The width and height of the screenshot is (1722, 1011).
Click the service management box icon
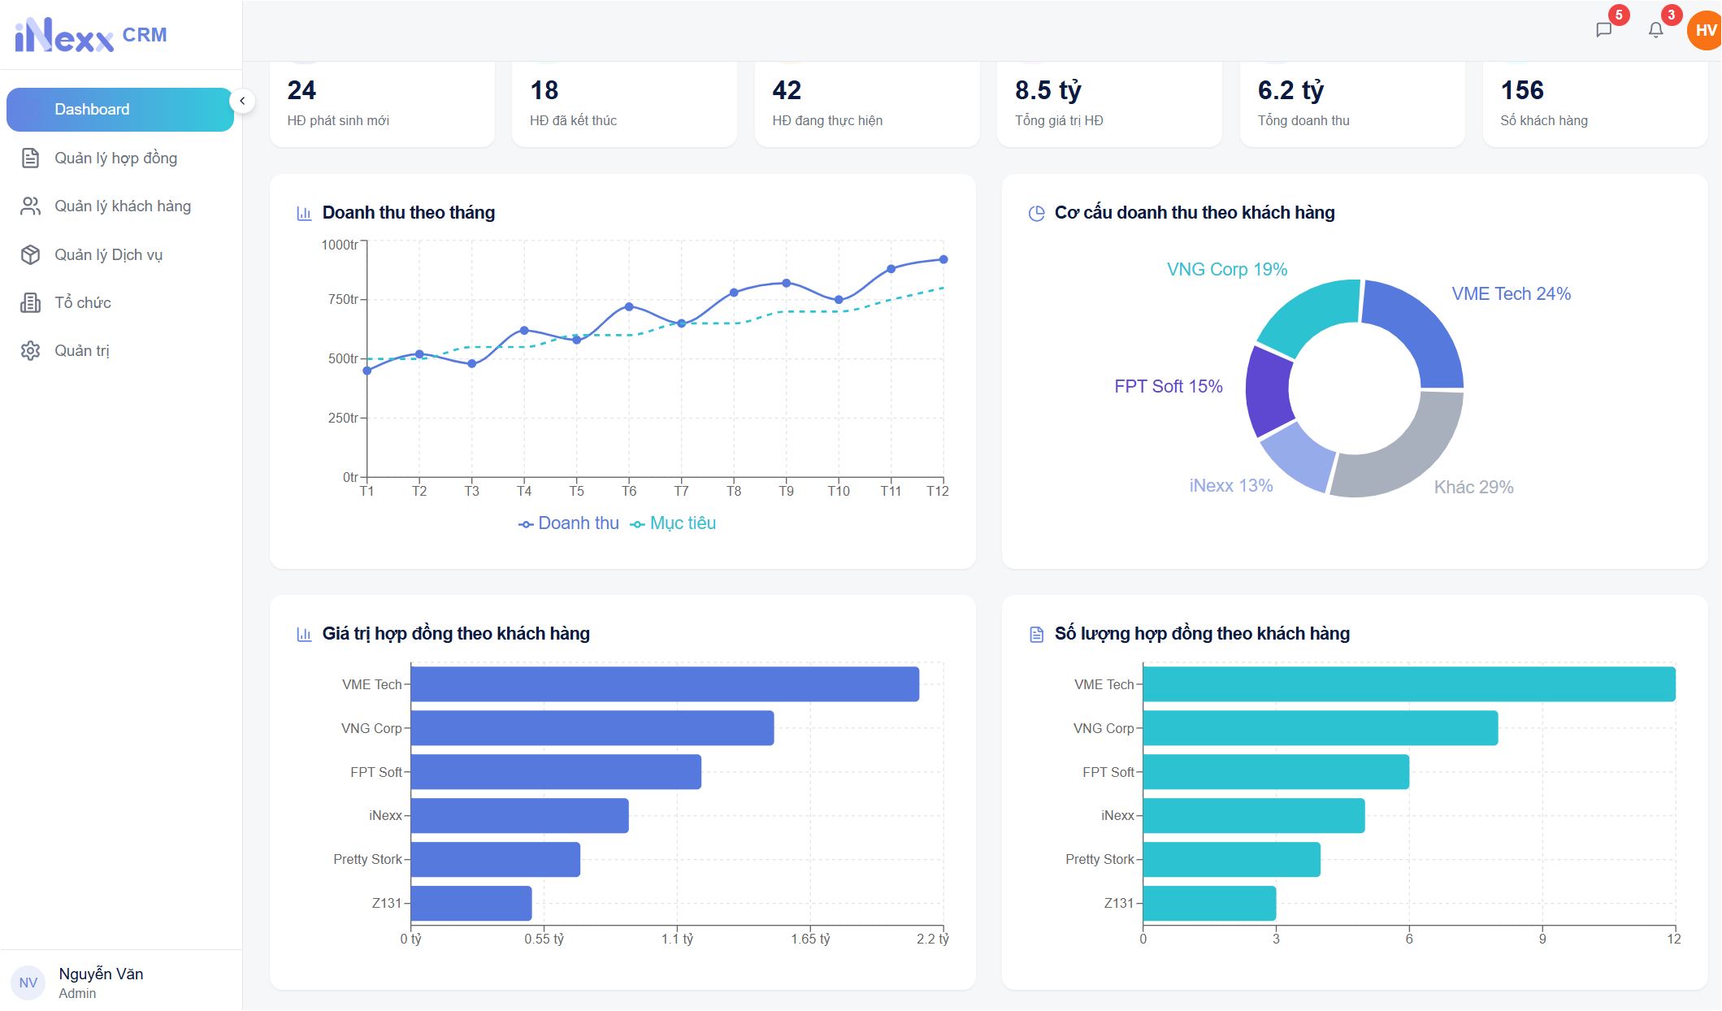tap(30, 254)
